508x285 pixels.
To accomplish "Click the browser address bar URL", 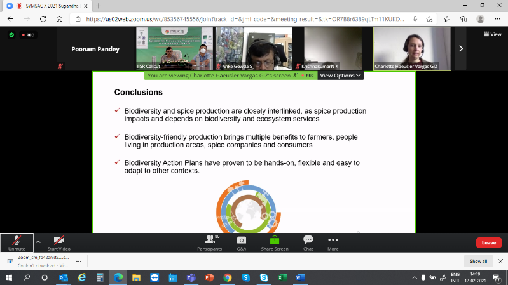I will [242, 19].
